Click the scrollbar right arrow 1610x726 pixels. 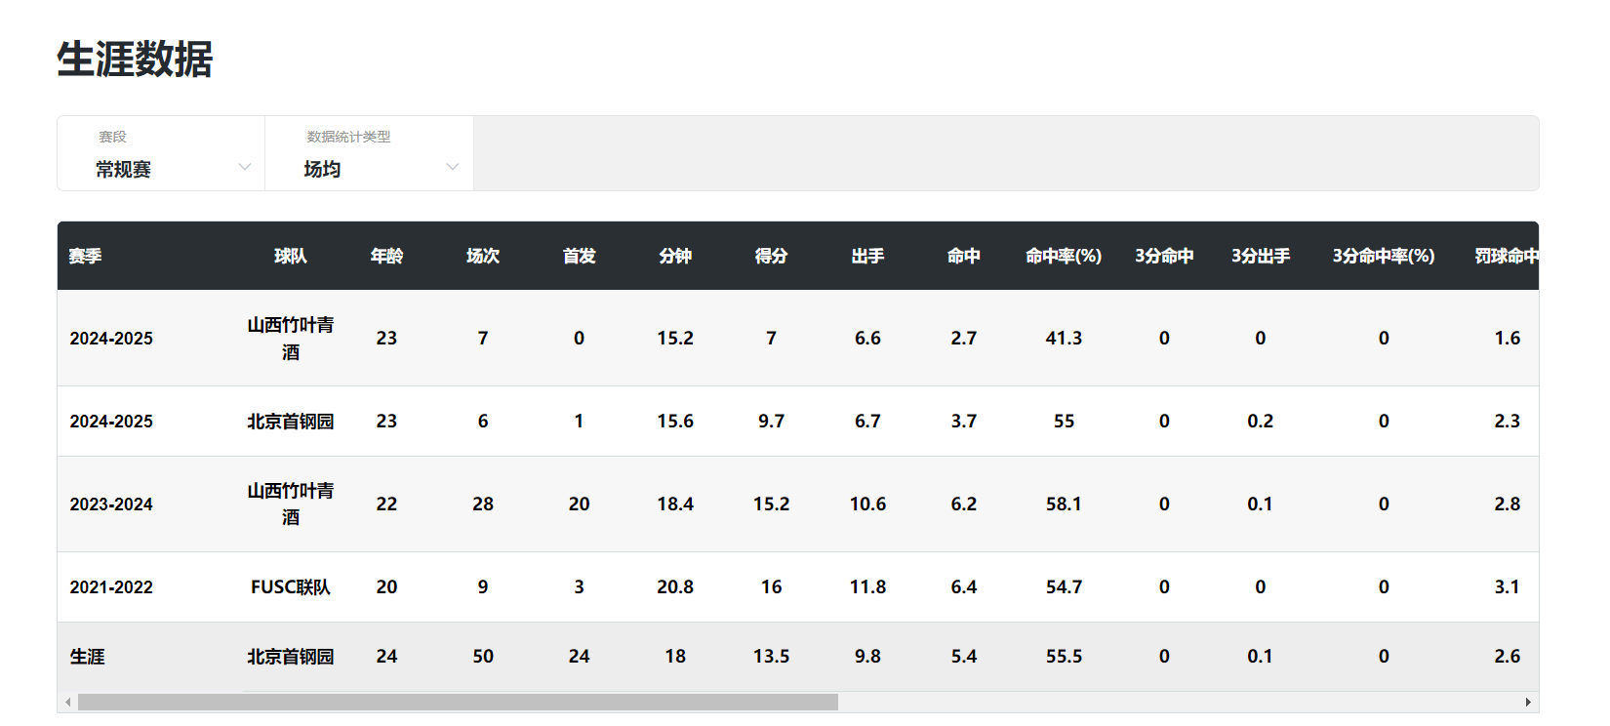pos(1528,703)
